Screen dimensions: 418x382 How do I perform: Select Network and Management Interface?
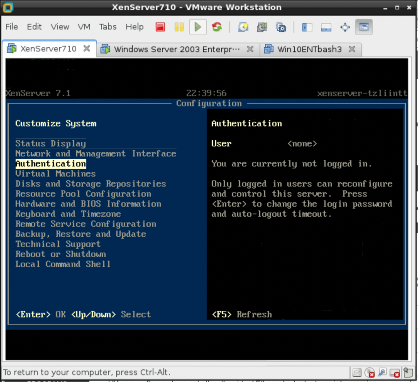click(96, 153)
